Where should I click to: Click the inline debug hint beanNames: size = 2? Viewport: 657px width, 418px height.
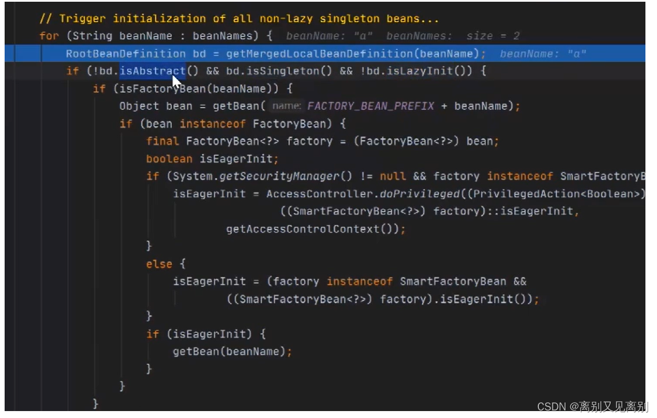(x=452, y=36)
